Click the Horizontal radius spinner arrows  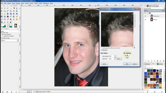coord(114,56)
